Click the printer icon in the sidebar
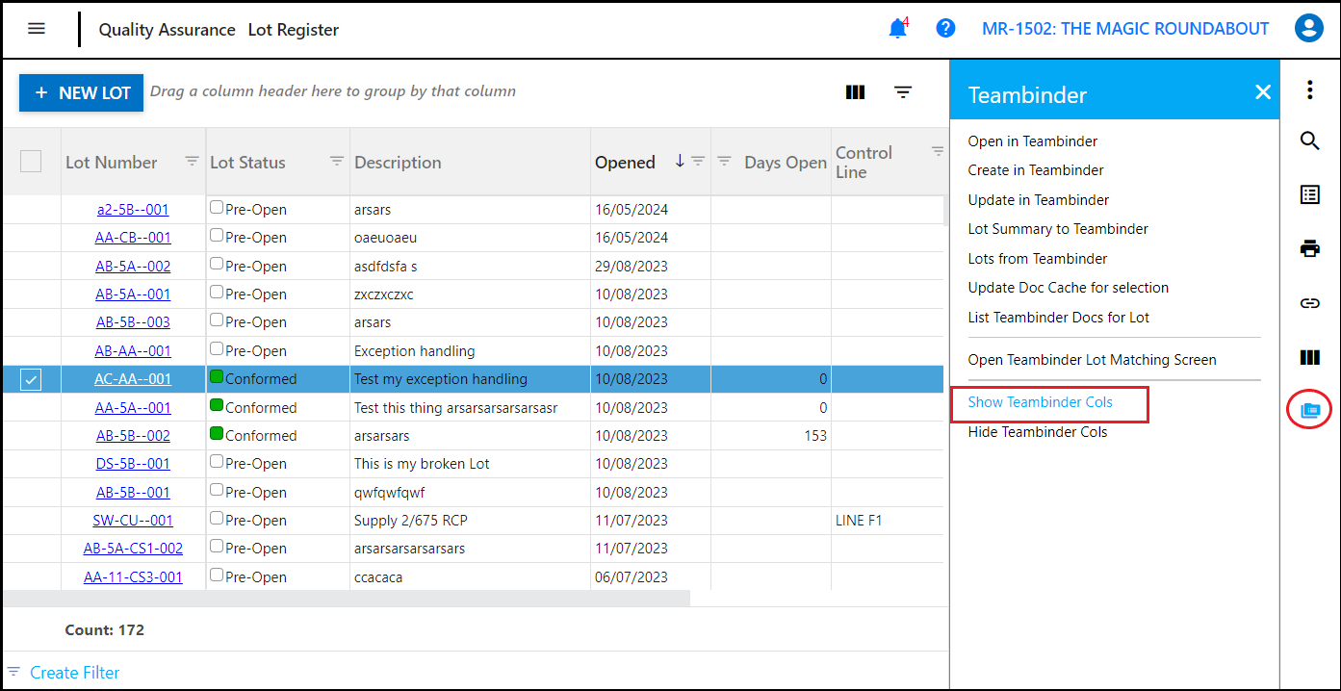The height and width of the screenshot is (691, 1341). (1309, 249)
